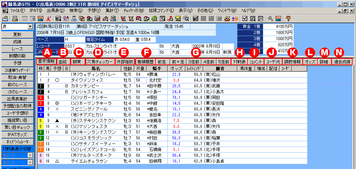Click the オッズ column header
The width and height of the screenshot is (356, 169).
(x=176, y=68)
